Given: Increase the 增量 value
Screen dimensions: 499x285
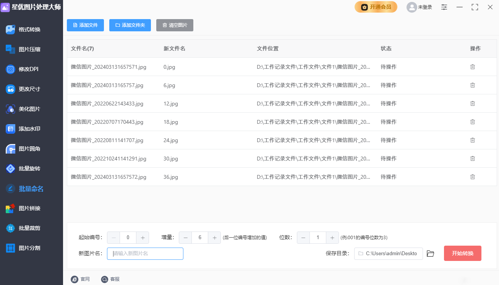Looking at the screenshot, I should (x=214, y=238).
